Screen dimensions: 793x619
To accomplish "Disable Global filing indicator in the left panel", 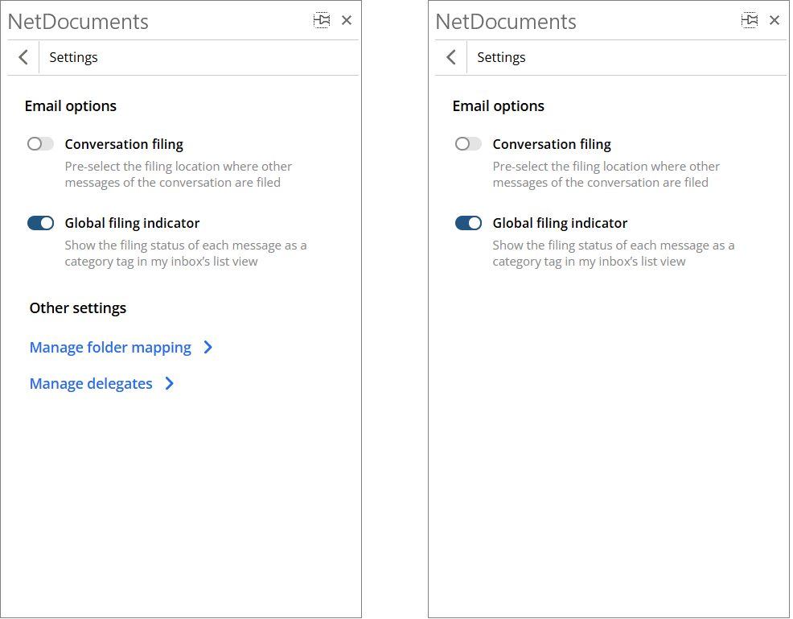I will point(40,222).
